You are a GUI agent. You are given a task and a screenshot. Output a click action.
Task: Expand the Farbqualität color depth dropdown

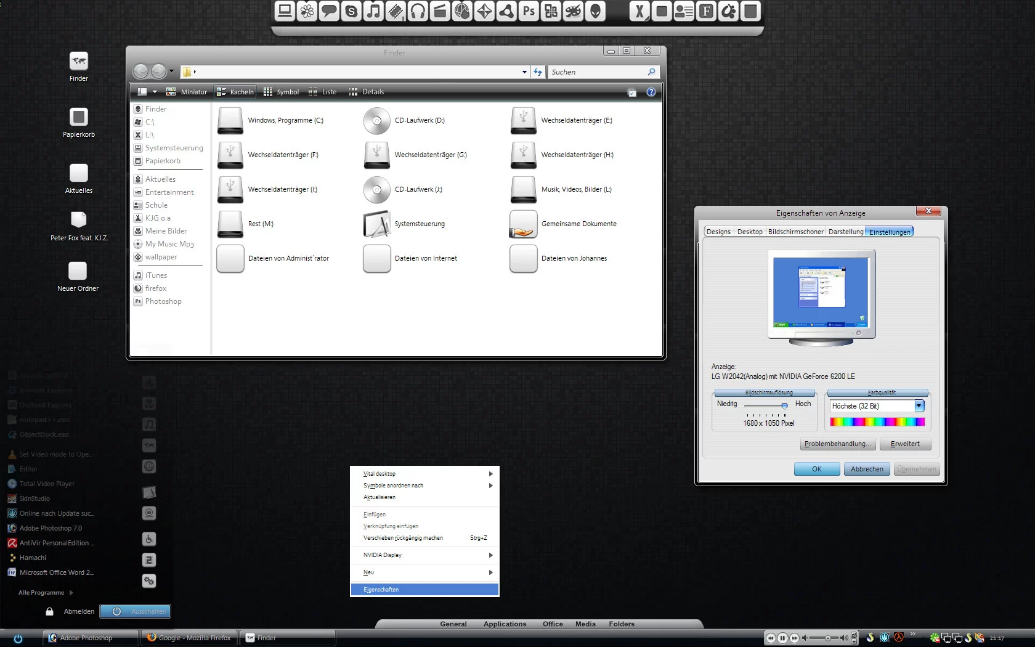click(x=919, y=406)
